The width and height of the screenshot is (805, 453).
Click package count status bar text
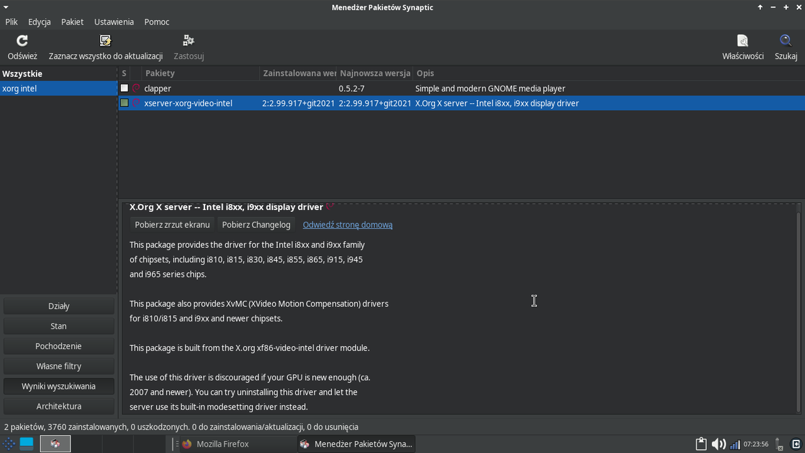(x=181, y=427)
